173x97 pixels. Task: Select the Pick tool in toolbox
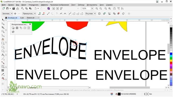[3, 20]
